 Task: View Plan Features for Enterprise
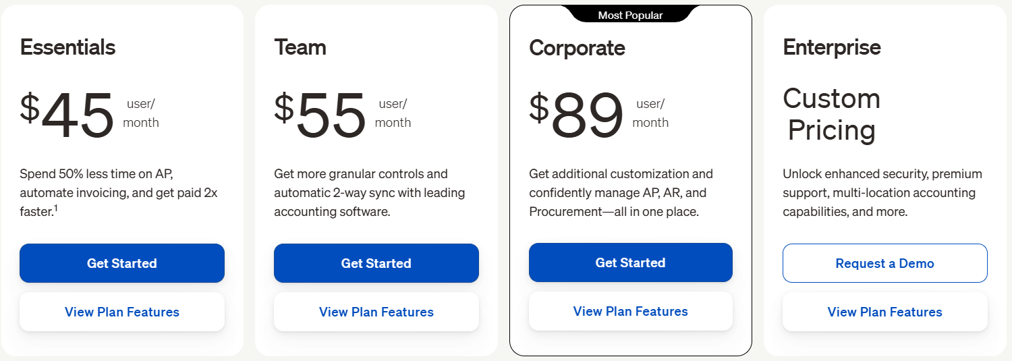coord(884,312)
